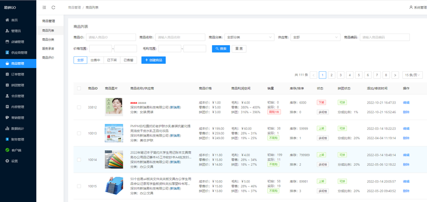427x202 pixels.
Task: Open 财务管理 finance icon in sidebar
Action: point(7,139)
